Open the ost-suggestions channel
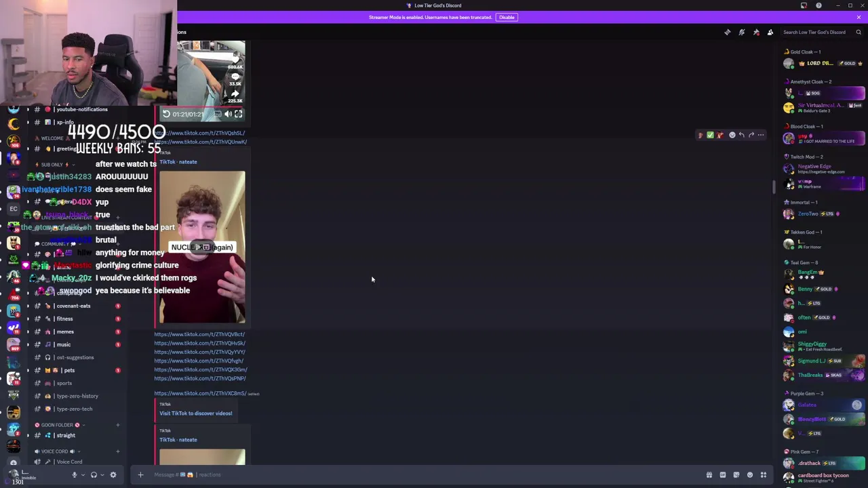The width and height of the screenshot is (868, 488). (x=77, y=357)
